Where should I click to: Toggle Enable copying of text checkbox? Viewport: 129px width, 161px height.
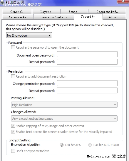click(13, 126)
